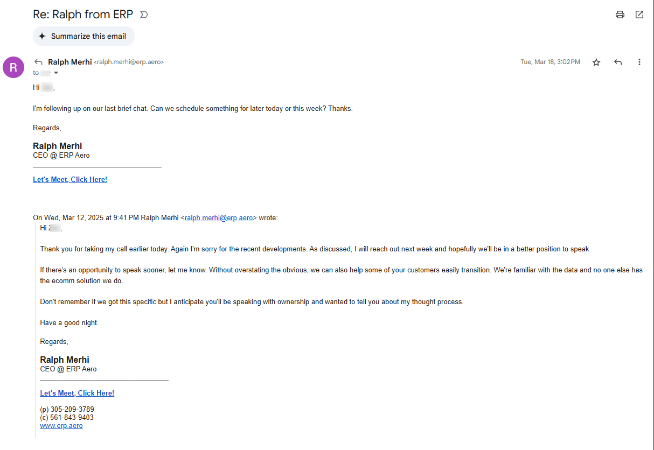The width and height of the screenshot is (654, 450).
Task: Visit the www.erp.aero website link
Action: click(x=61, y=426)
